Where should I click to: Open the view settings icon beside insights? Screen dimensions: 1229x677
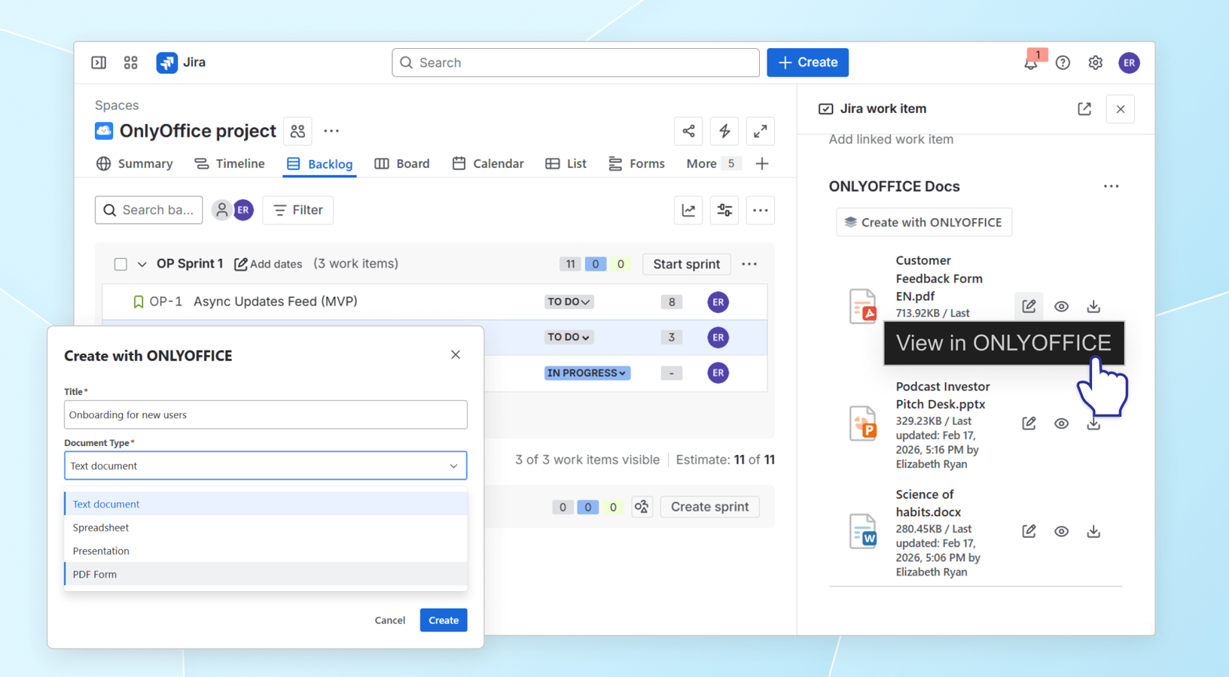[724, 210]
